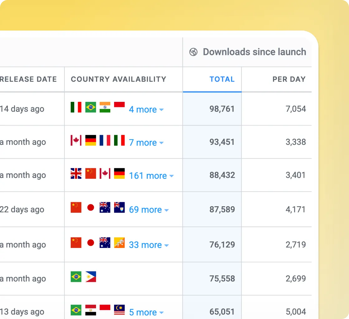The image size is (349, 319).
Task: Select the total value 75,558
Action: tap(222, 279)
